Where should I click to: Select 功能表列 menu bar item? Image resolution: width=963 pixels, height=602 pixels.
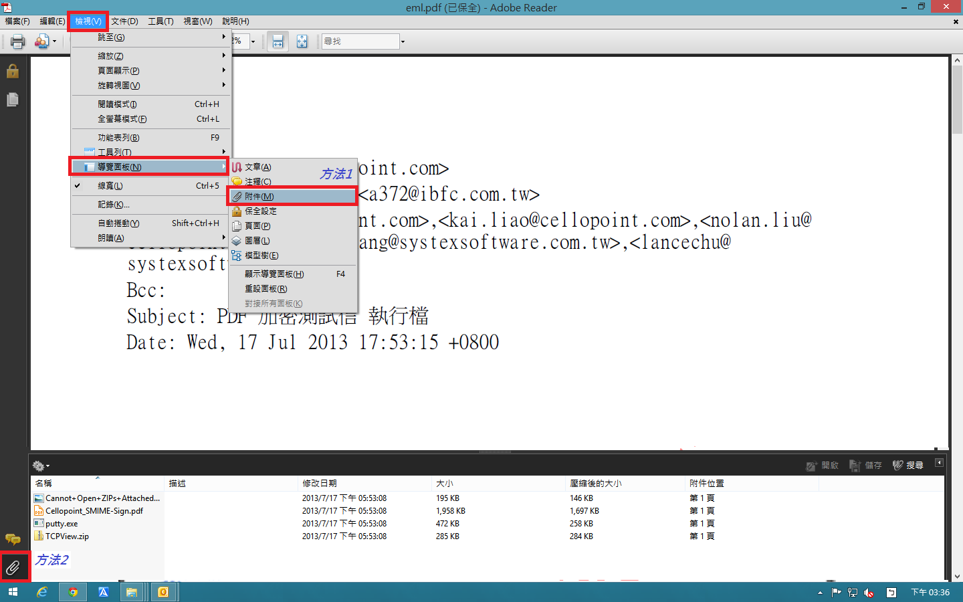pos(151,138)
